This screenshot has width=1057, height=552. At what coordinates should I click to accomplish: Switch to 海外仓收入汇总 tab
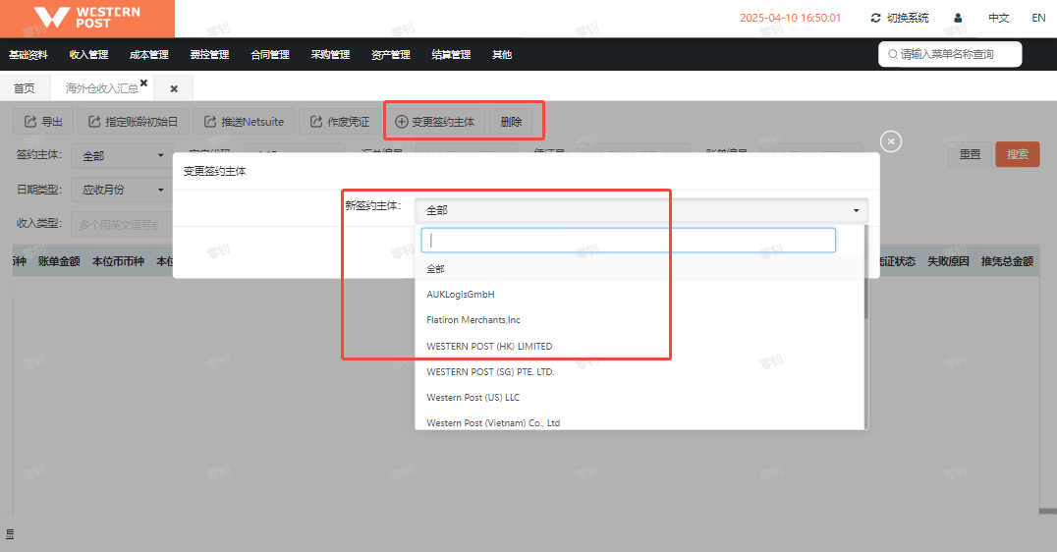[102, 88]
